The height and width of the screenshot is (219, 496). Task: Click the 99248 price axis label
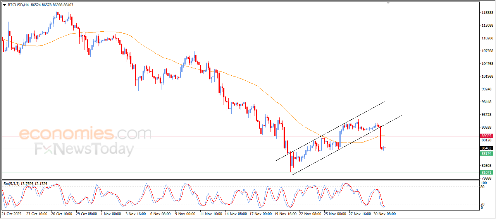(x=486, y=89)
